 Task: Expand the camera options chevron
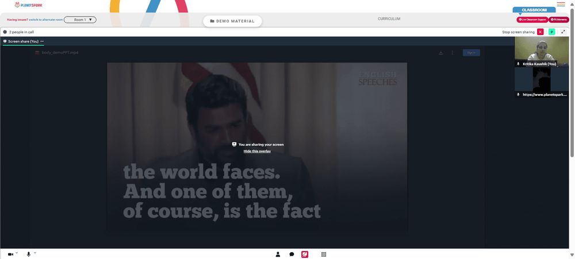[17, 253]
